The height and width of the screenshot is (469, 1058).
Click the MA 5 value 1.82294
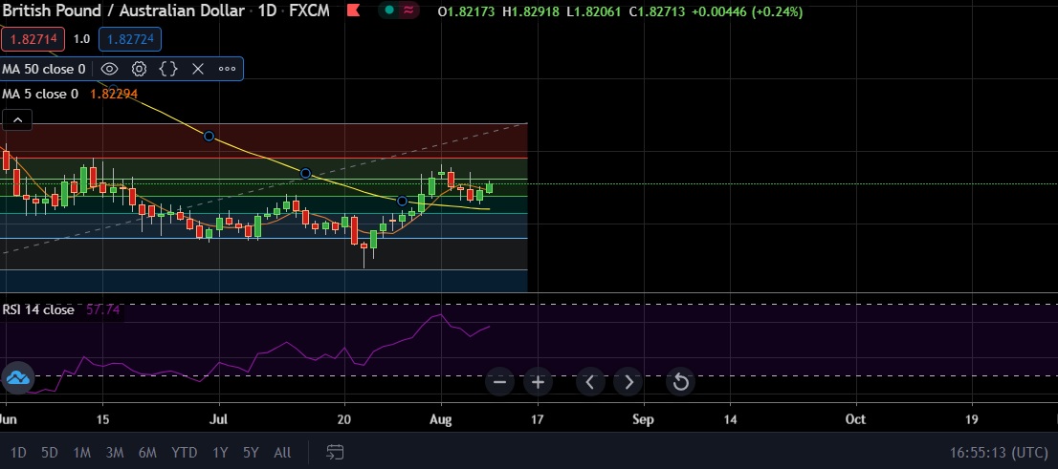[113, 94]
